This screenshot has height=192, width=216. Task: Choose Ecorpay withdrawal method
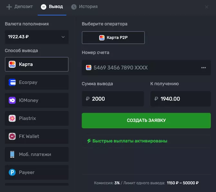[37, 82]
